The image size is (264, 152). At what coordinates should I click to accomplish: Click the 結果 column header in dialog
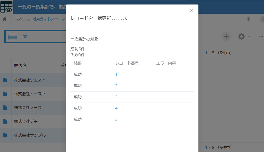tap(78, 63)
